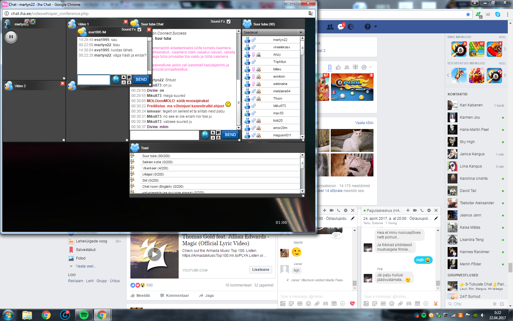Focus the Suur tuba Chat message input
This screenshot has height=321, width=513.
[x=165, y=135]
